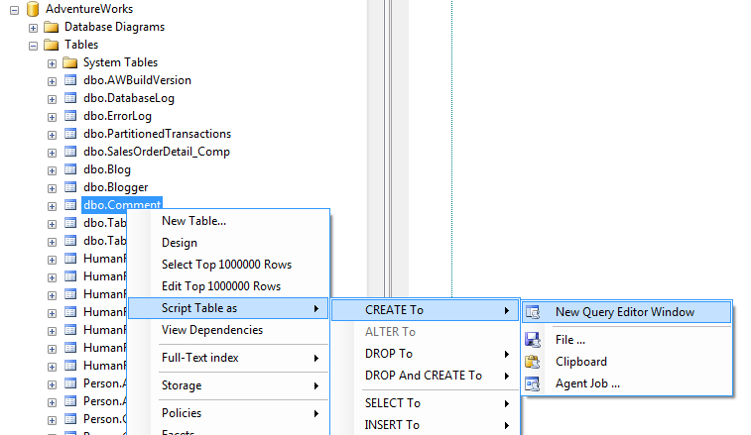Open the Full-Text index submenu
The image size is (751, 435).
(x=228, y=358)
